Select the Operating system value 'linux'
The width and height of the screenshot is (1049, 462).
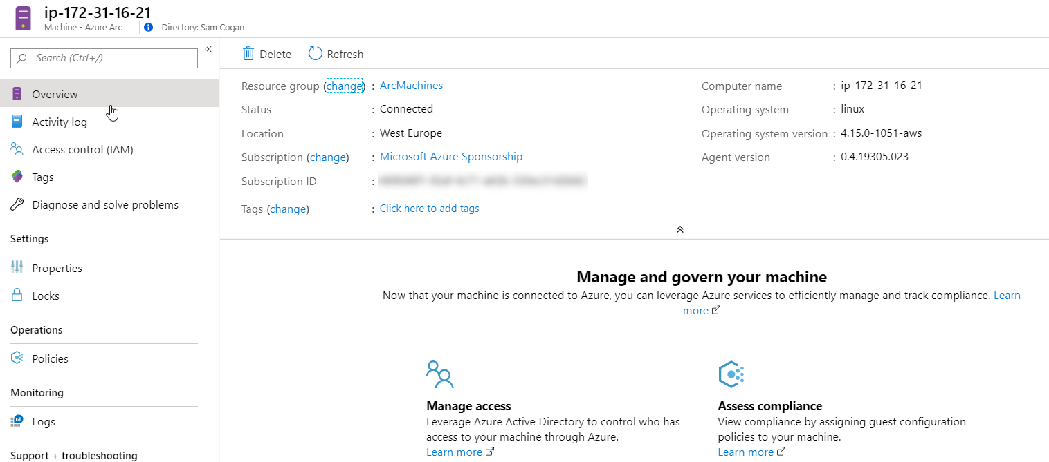click(x=852, y=109)
